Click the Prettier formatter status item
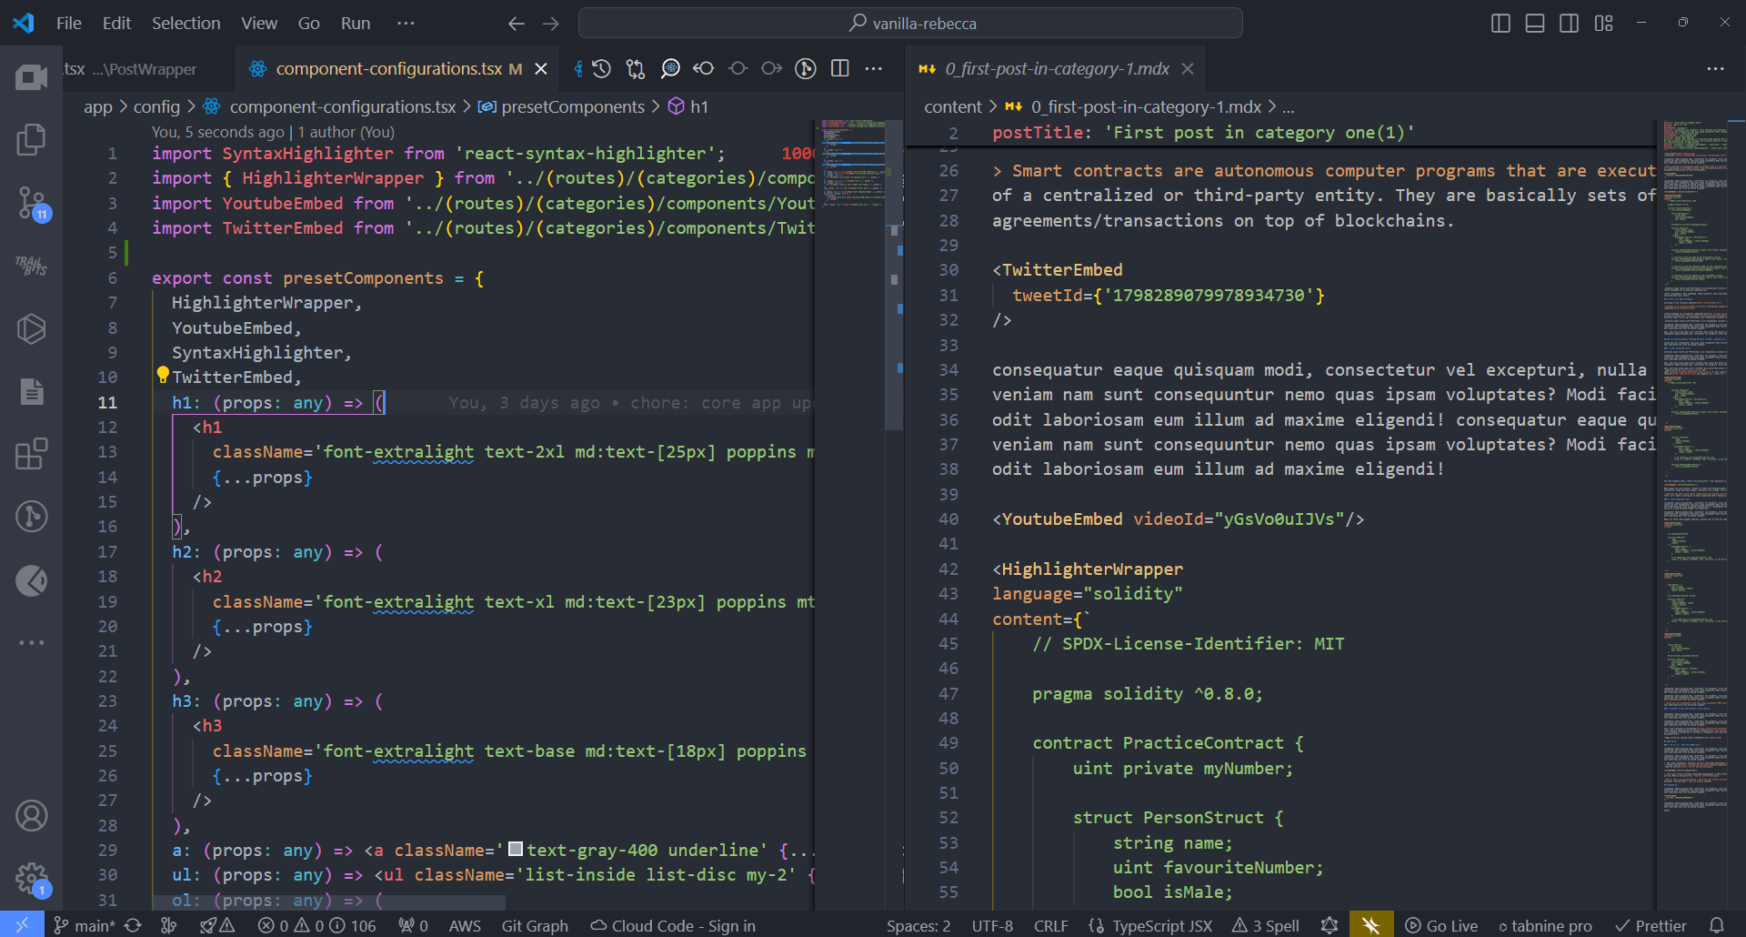The height and width of the screenshot is (937, 1746). tap(1651, 925)
